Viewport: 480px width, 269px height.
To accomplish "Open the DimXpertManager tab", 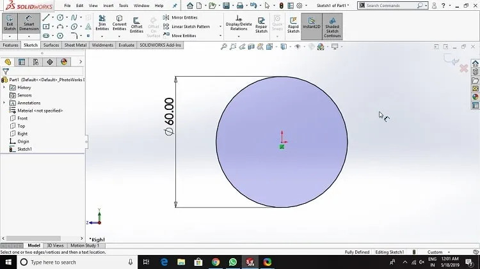I will 50,62.
